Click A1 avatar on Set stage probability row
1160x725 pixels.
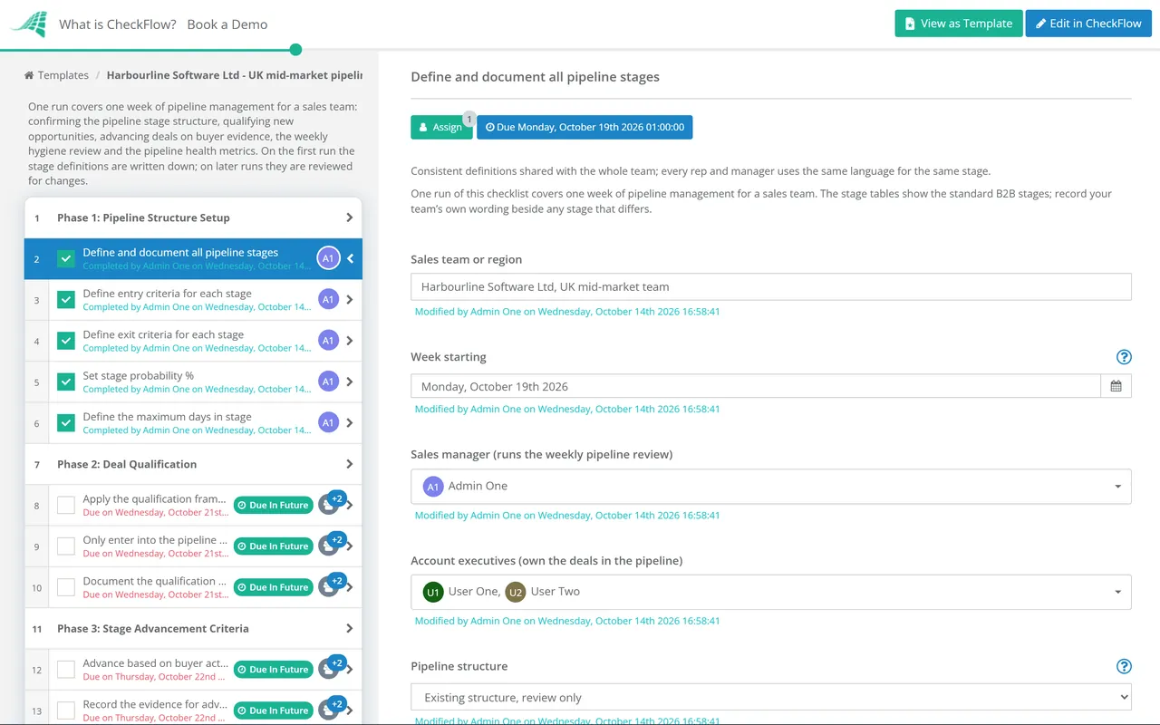[328, 382]
